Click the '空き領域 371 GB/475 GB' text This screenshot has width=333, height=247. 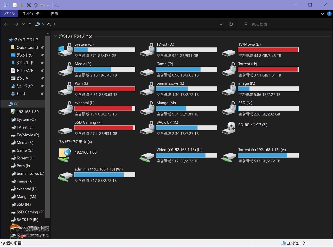[95, 56]
